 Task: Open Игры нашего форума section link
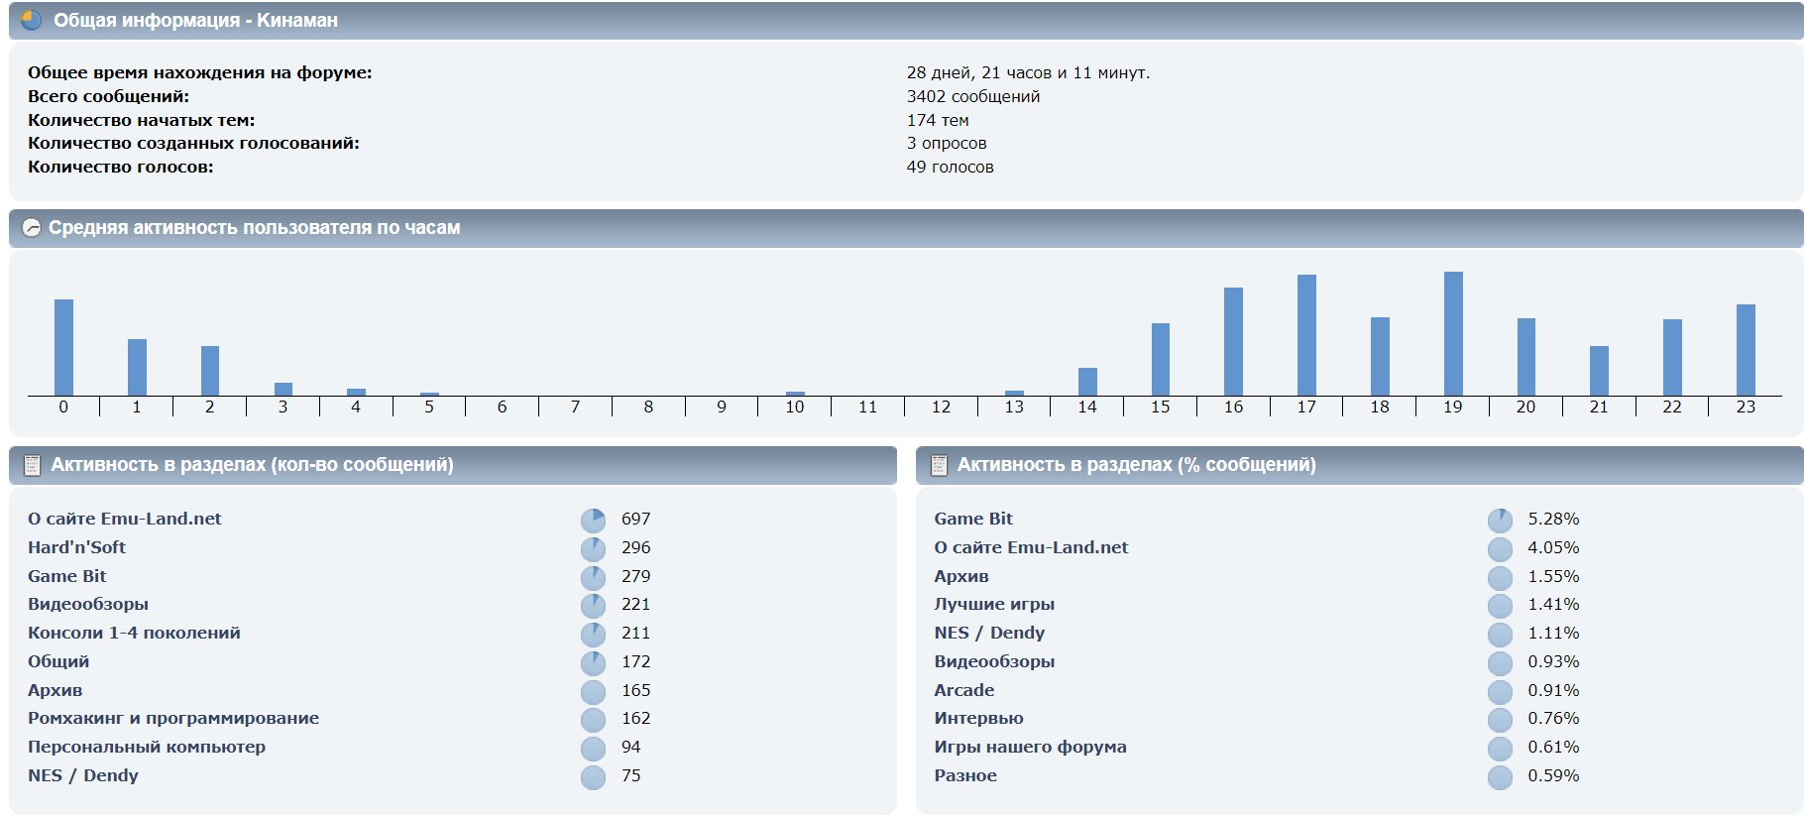click(x=1030, y=747)
